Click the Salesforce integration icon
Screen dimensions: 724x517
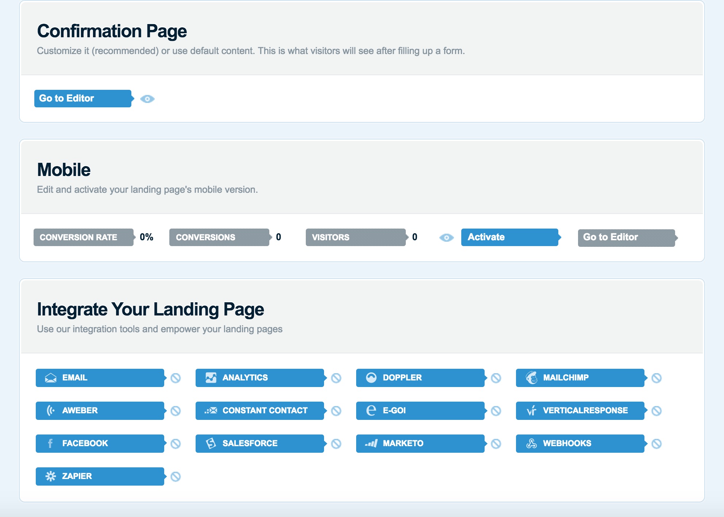(211, 444)
